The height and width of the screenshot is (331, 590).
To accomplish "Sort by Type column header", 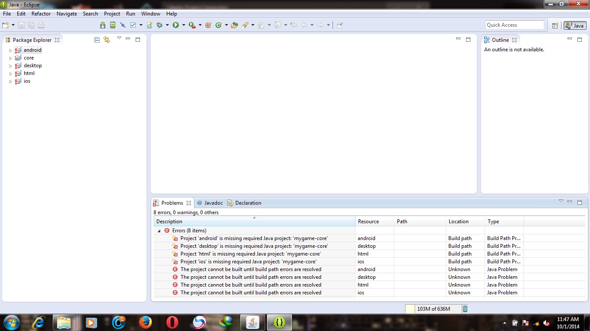I will pyautogui.click(x=504, y=222).
